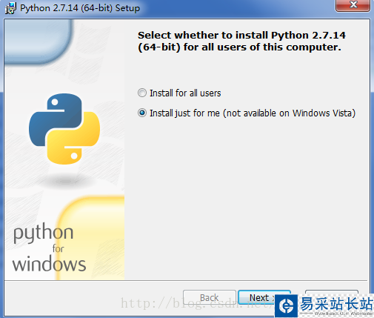Click the 'for' word in the sidebar banner
This screenshot has height=318, width=374.
(x=59, y=248)
